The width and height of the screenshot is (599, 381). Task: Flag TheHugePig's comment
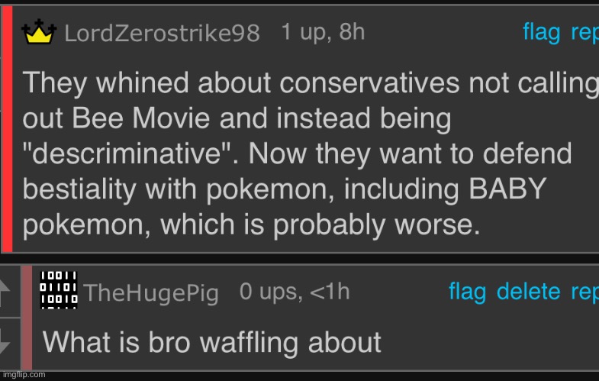pyautogui.click(x=467, y=292)
